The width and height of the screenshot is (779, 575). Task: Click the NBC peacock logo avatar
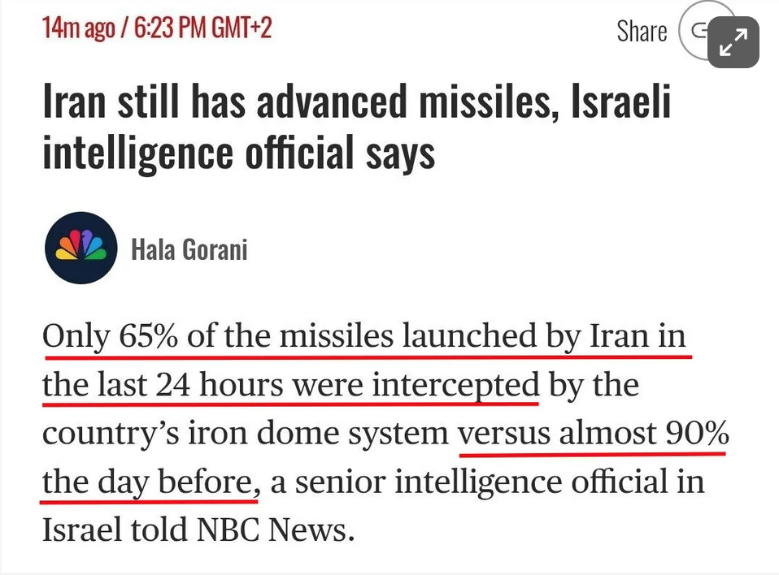pyautogui.click(x=81, y=248)
